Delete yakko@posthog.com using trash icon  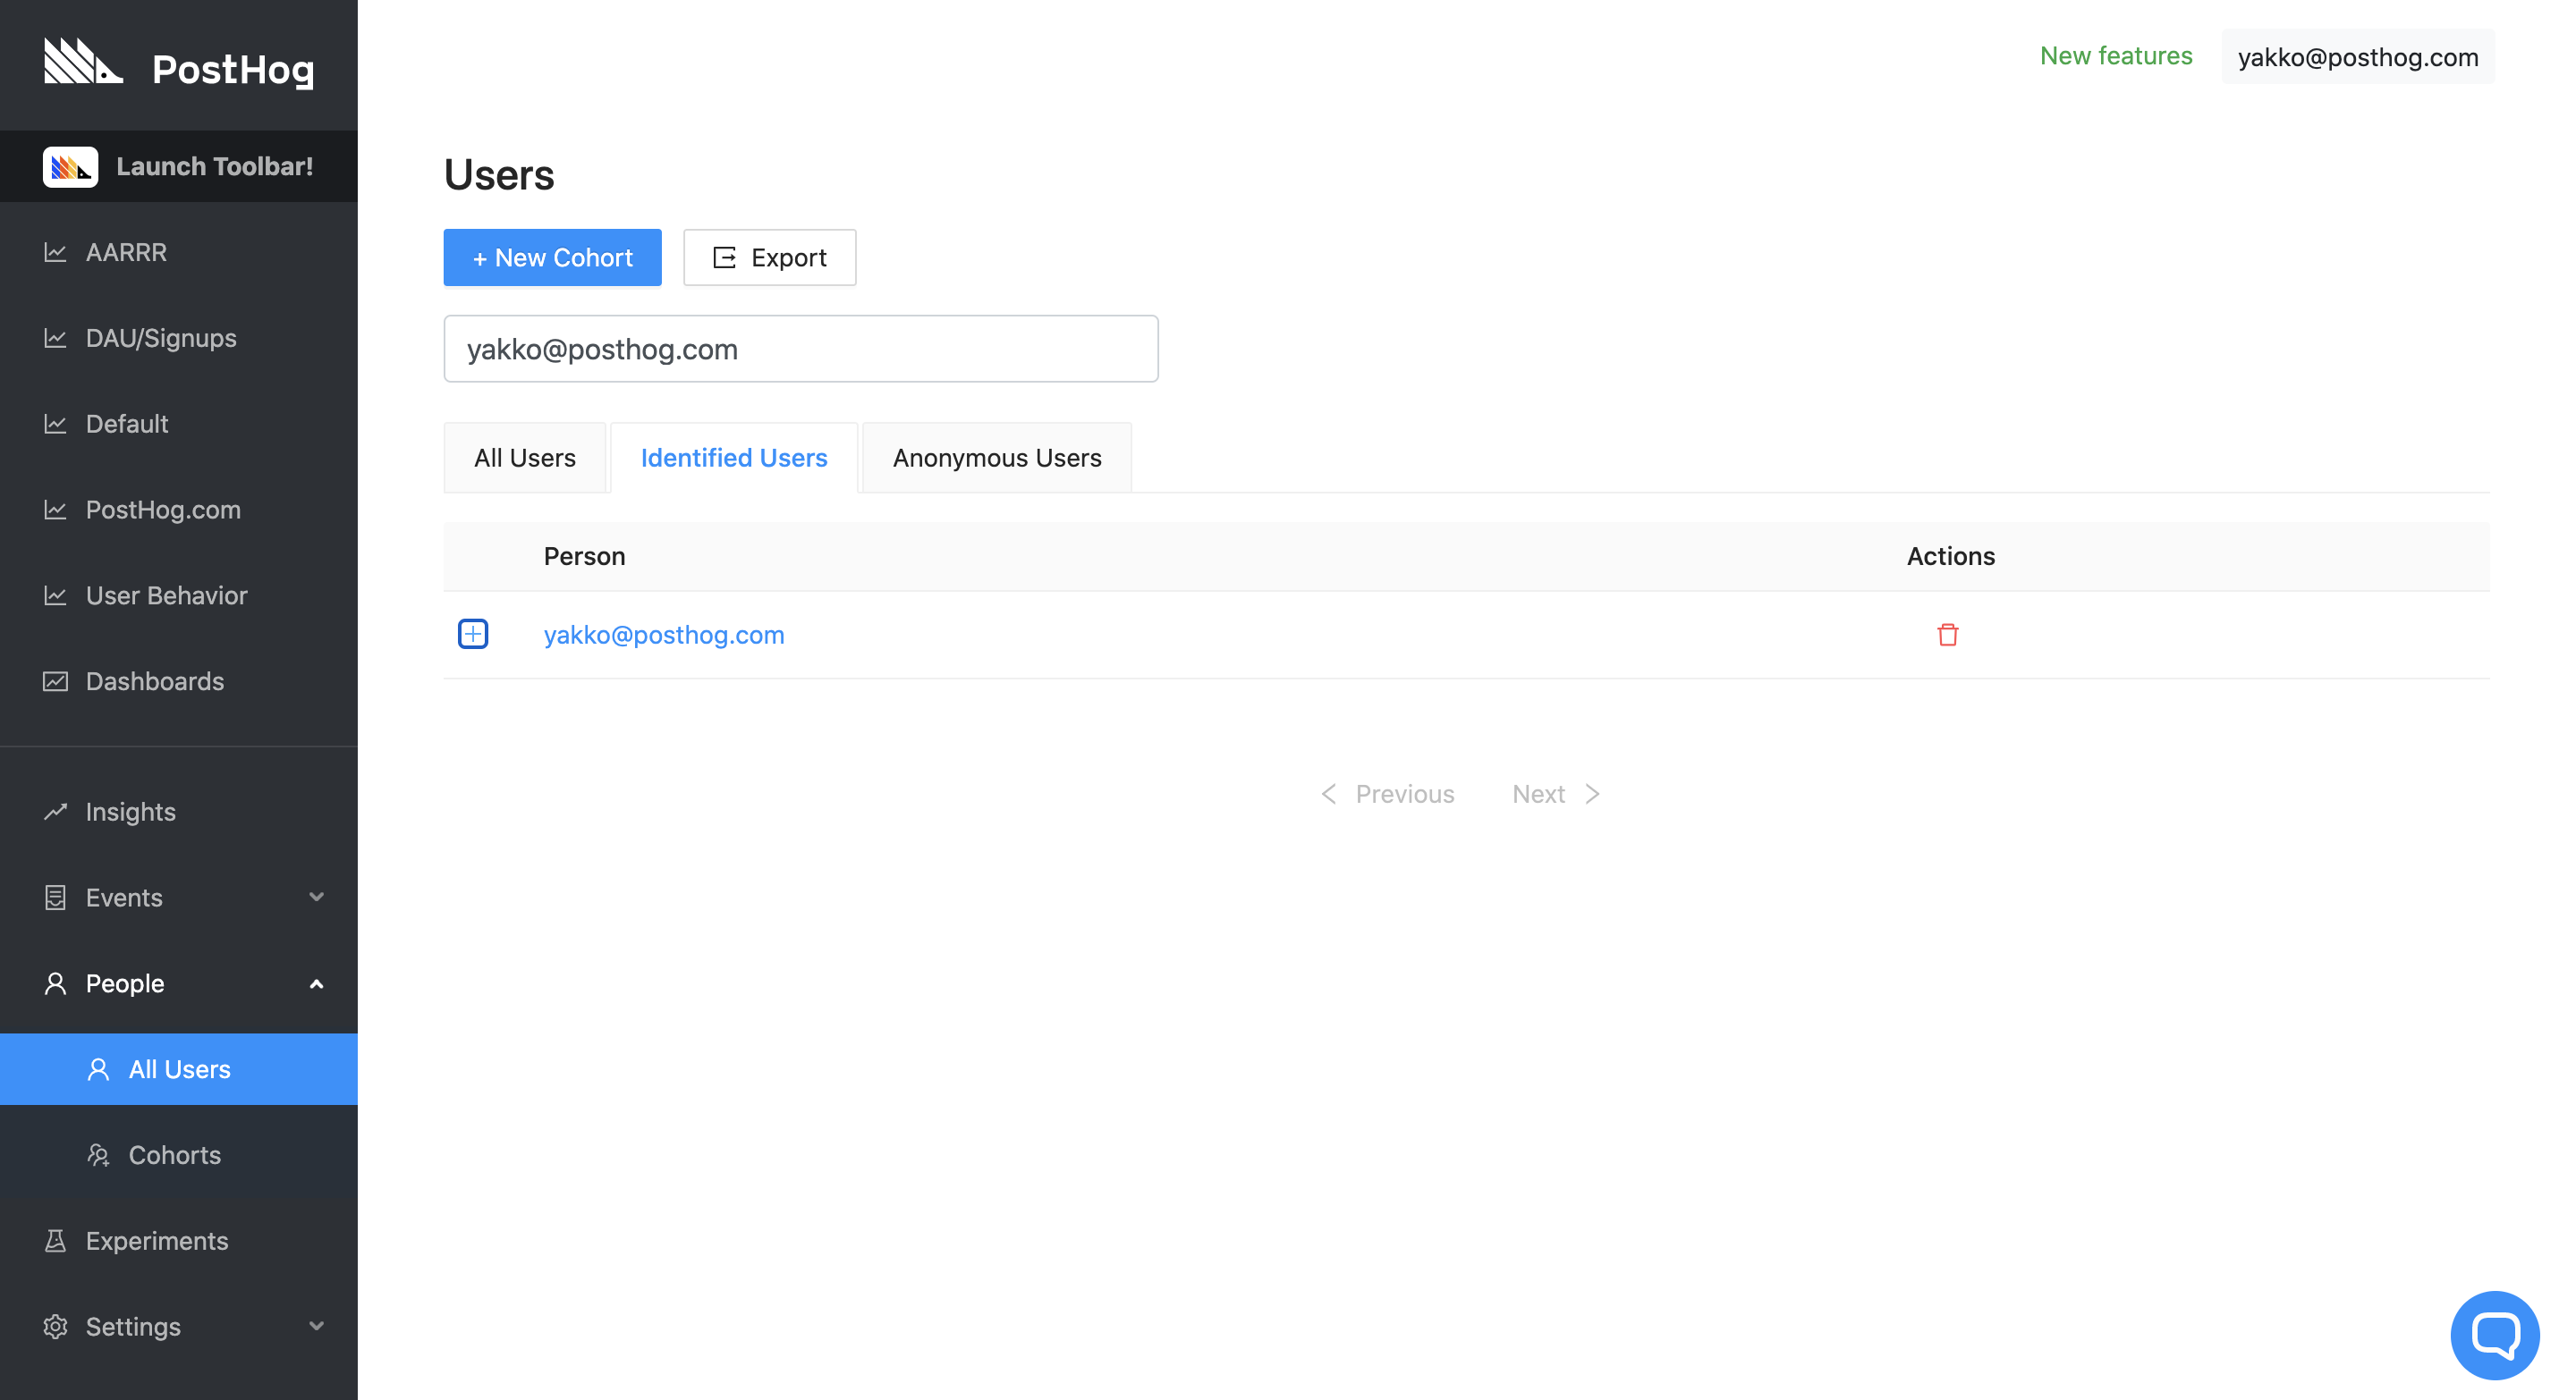click(x=1947, y=635)
